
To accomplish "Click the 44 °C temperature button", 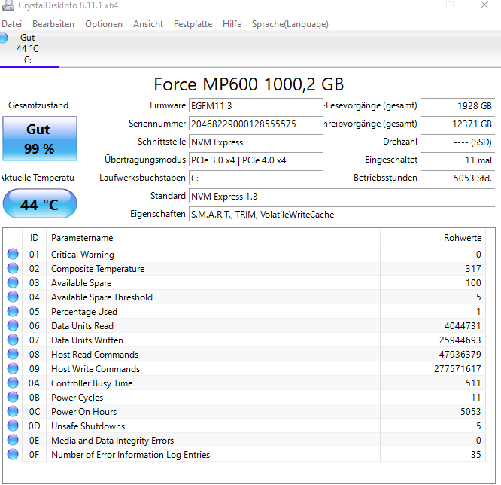I will tap(40, 204).
